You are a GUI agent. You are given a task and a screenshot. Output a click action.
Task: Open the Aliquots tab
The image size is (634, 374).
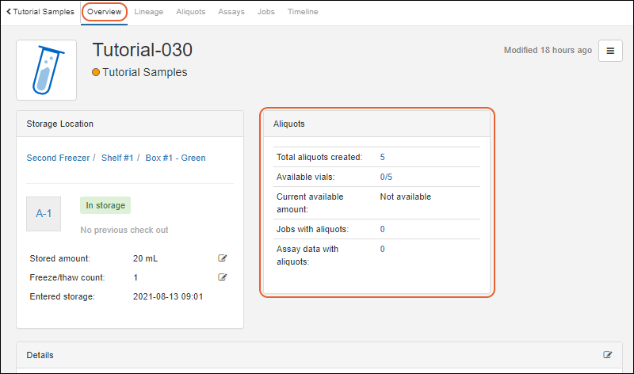(191, 12)
